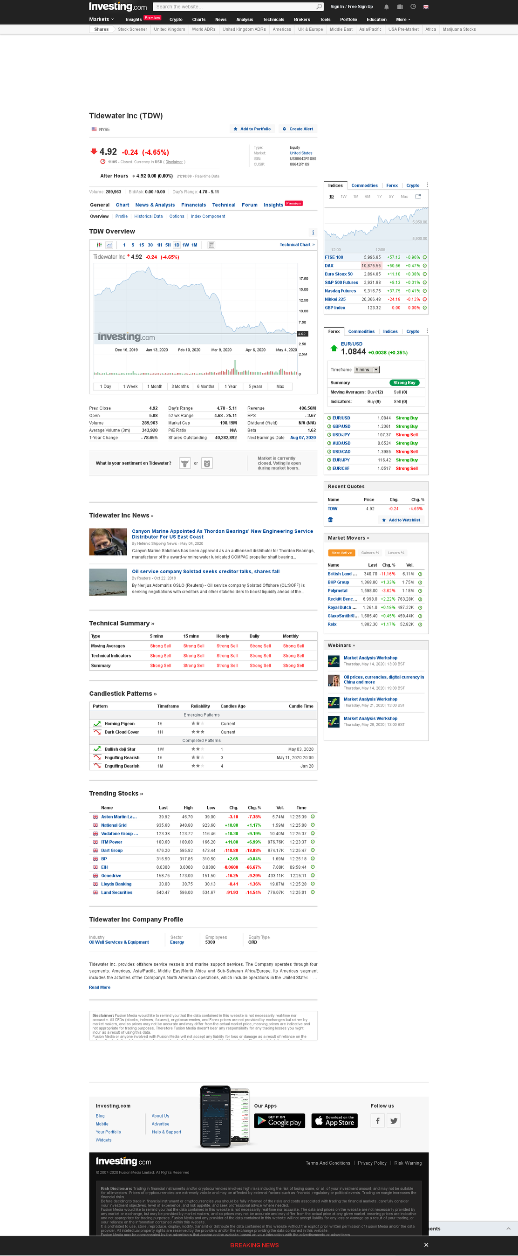This screenshot has width=518, height=1256.
Task: Open the App Store badge
Action: [334, 1121]
